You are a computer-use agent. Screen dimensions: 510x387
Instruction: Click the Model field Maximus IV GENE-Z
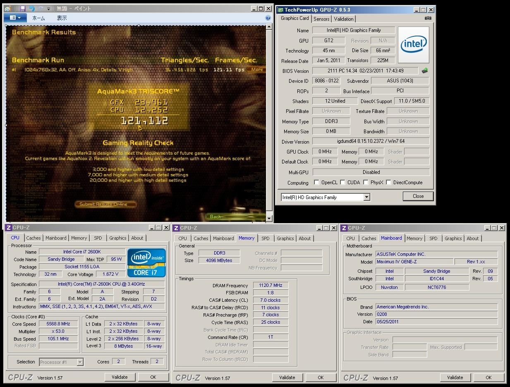pyautogui.click(x=414, y=262)
